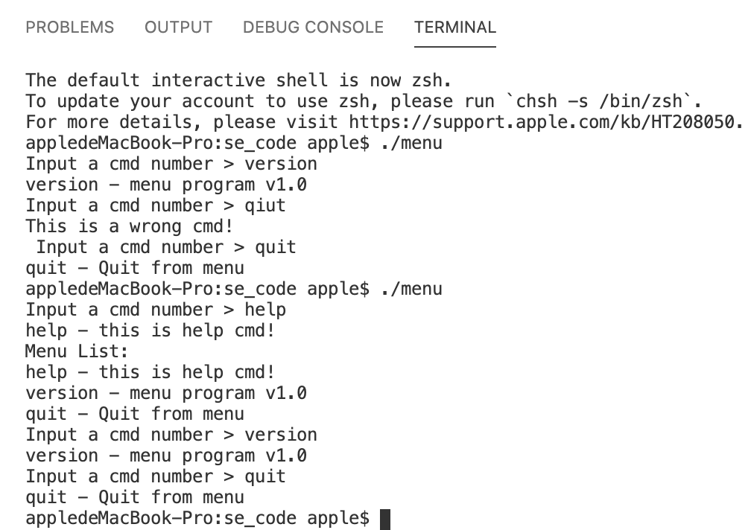
Task: Click the 'Input a cmd number > help' line
Action: click(156, 310)
